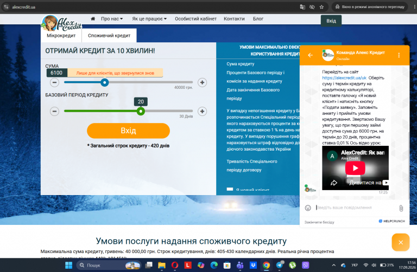Click the paperclip attach file icon
This screenshot has width=417, height=272.
pyautogui.click(x=401, y=208)
